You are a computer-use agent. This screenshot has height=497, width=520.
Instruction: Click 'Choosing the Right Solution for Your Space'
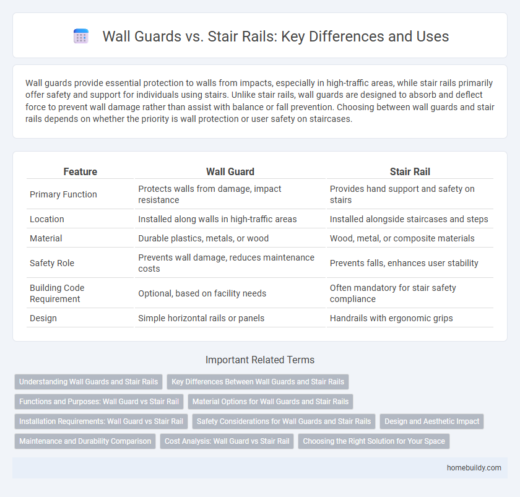pos(374,441)
